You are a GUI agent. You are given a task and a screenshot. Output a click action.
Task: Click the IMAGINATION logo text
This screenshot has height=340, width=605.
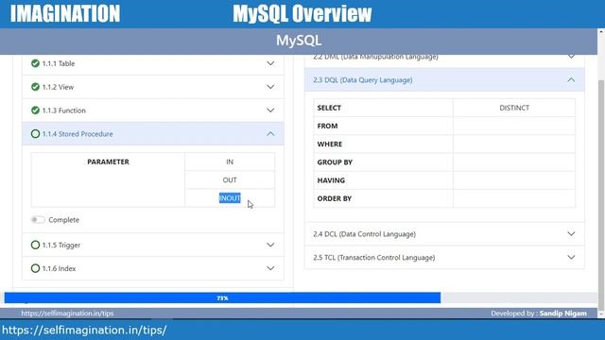tap(65, 14)
